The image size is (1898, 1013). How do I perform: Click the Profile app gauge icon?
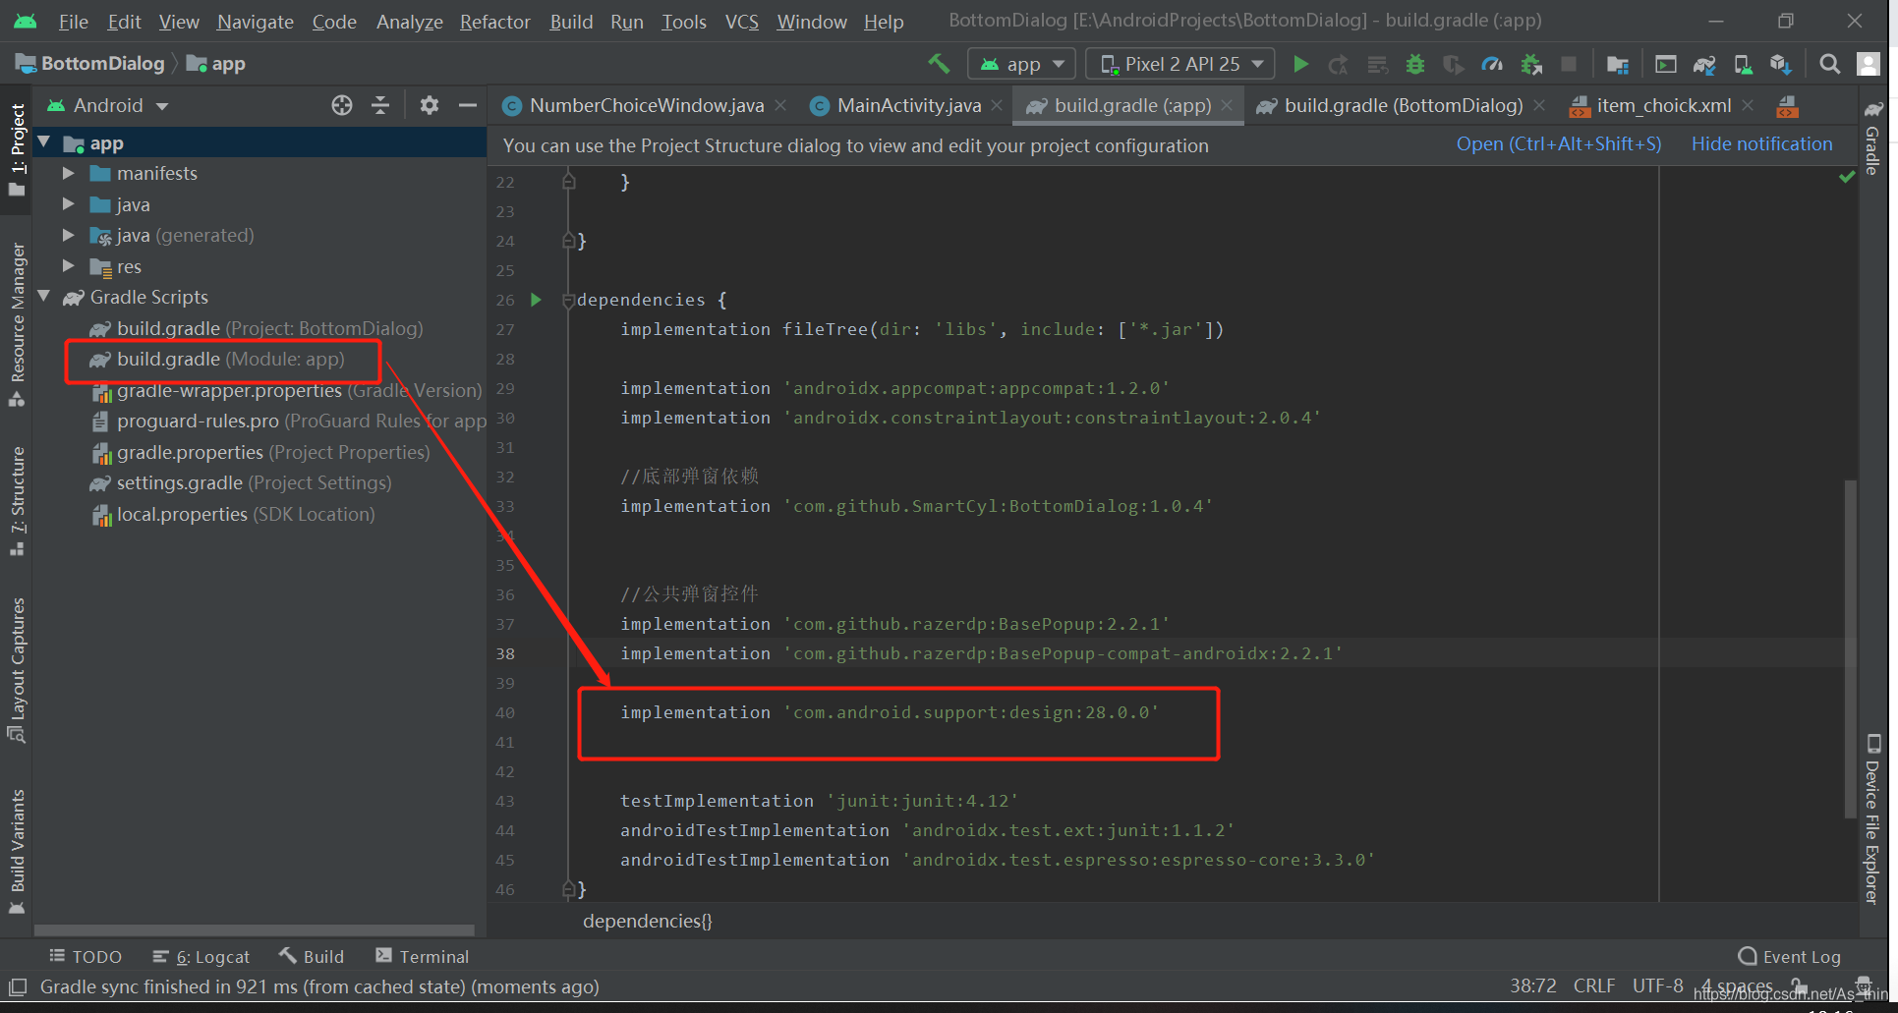point(1492,65)
